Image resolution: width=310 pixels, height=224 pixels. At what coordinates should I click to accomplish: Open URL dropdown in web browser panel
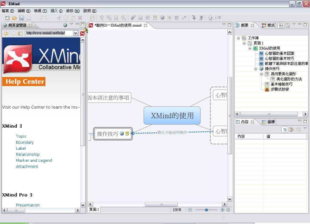click(75, 33)
